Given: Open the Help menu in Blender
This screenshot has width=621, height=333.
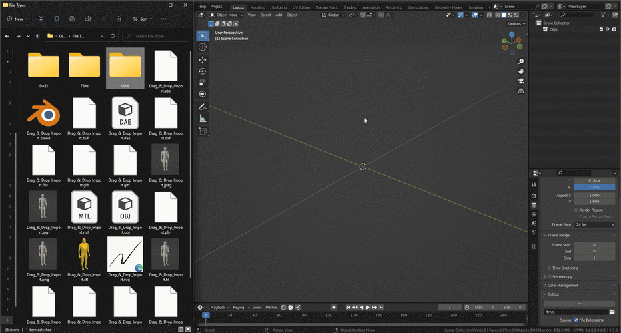Looking at the screenshot, I should (x=202, y=7).
